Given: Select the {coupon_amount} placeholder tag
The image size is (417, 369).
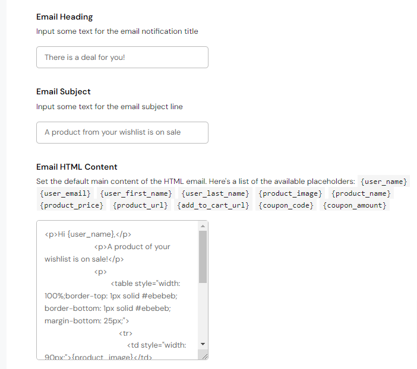Looking at the screenshot, I should tap(355, 205).
